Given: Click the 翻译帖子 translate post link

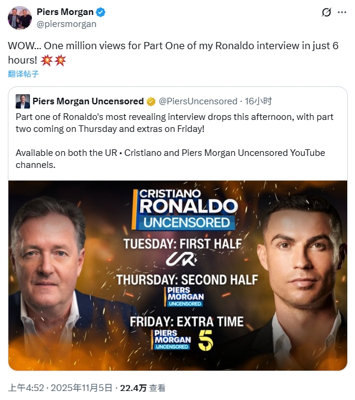Looking at the screenshot, I should click(23, 74).
